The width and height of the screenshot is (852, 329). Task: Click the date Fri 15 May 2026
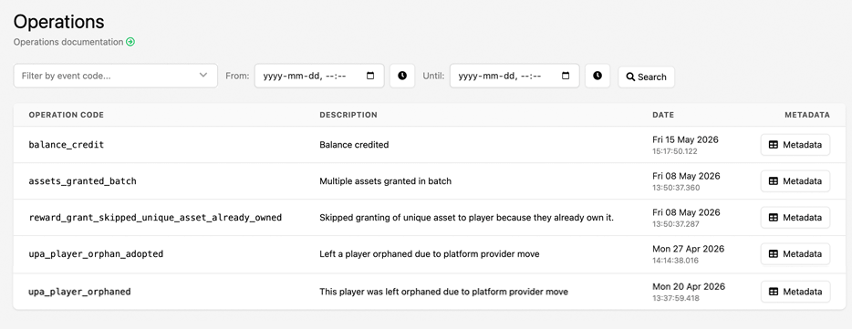coord(685,139)
